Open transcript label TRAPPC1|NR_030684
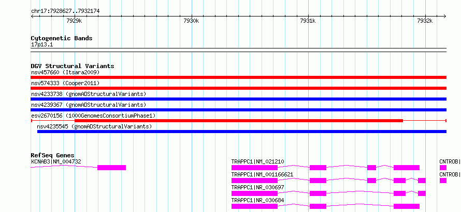This screenshot has height=212, width=461. 258,200
